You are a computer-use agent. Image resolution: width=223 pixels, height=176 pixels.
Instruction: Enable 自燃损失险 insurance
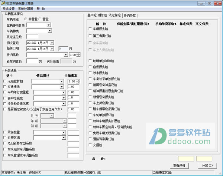pyautogui.click(x=90, y=67)
